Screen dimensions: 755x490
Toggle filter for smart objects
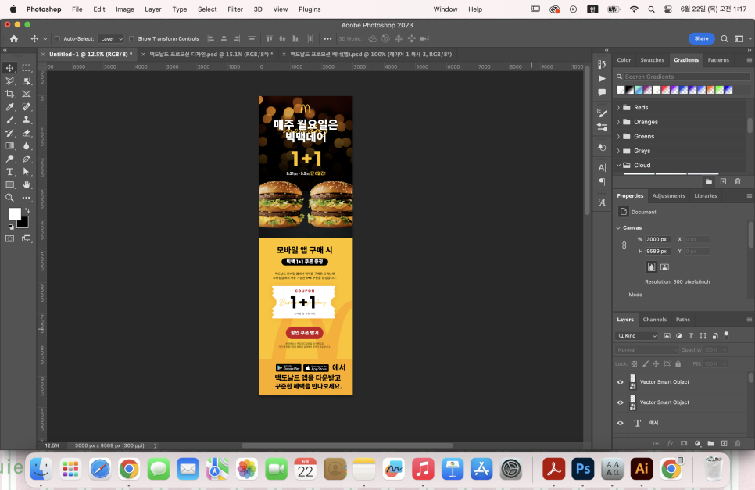tap(715, 336)
